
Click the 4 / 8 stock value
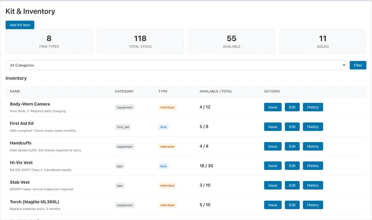click(204, 146)
